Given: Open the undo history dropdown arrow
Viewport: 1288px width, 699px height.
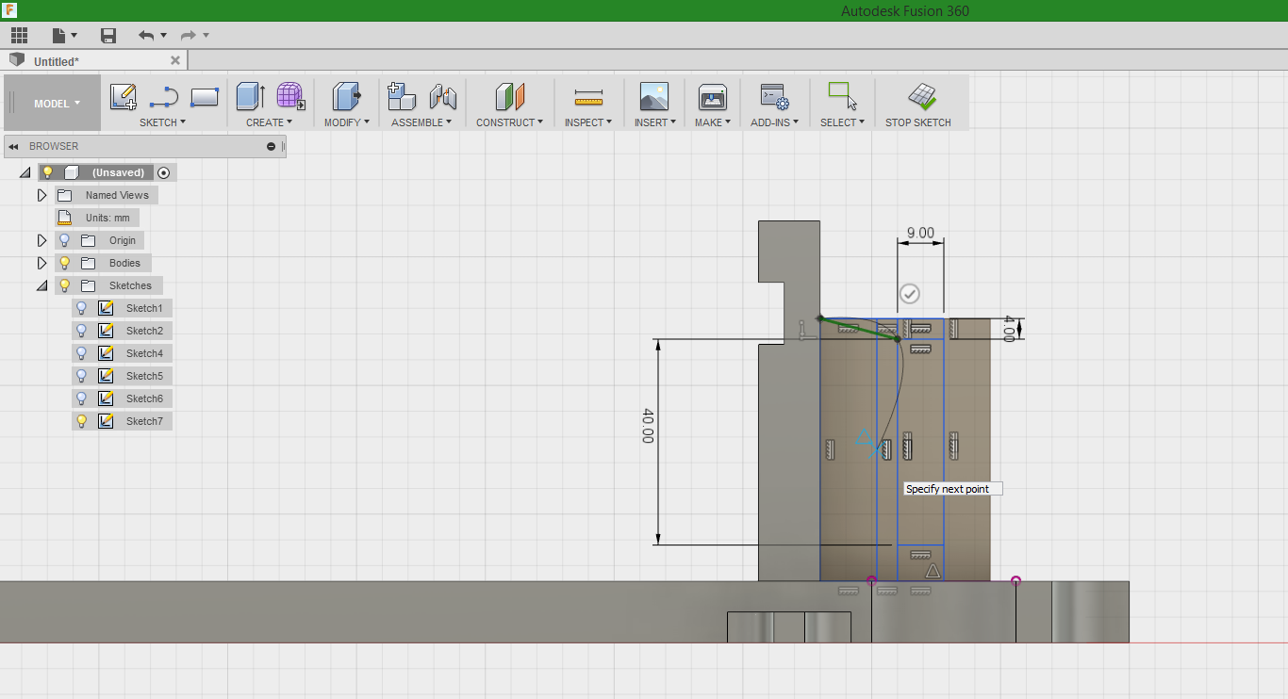Looking at the screenshot, I should tap(163, 36).
